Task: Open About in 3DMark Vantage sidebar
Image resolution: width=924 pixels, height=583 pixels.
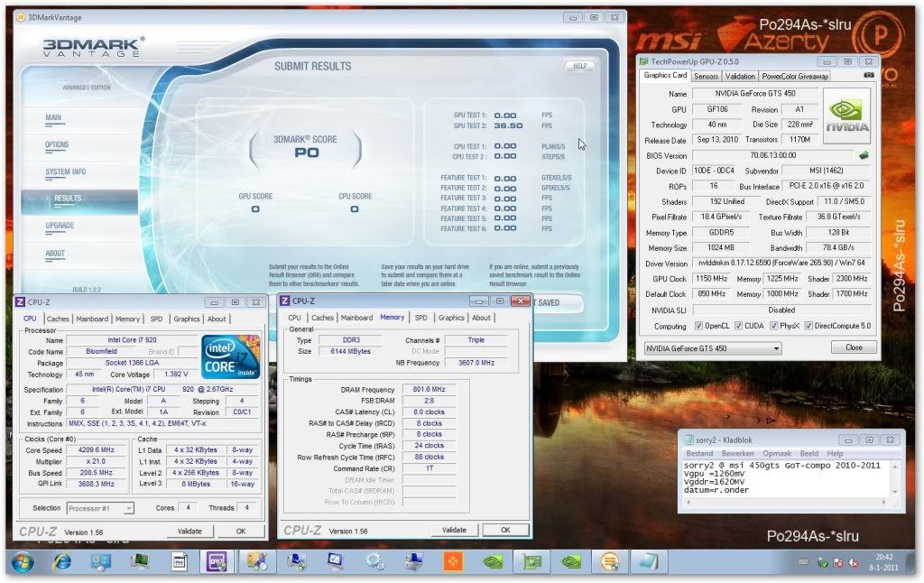Action: click(x=55, y=254)
